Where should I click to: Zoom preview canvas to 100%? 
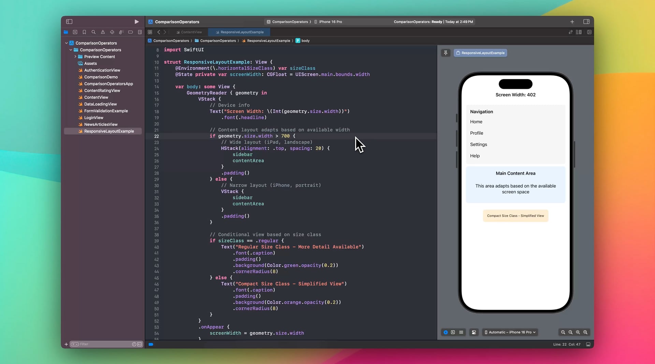point(570,332)
